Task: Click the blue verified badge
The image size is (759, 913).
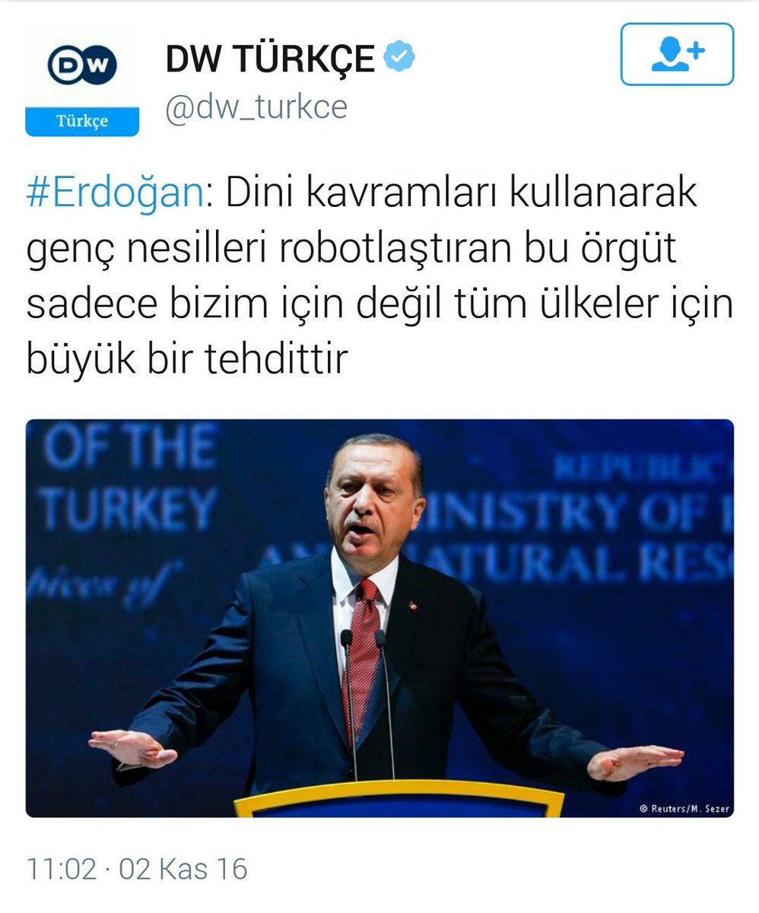Action: pos(399,58)
